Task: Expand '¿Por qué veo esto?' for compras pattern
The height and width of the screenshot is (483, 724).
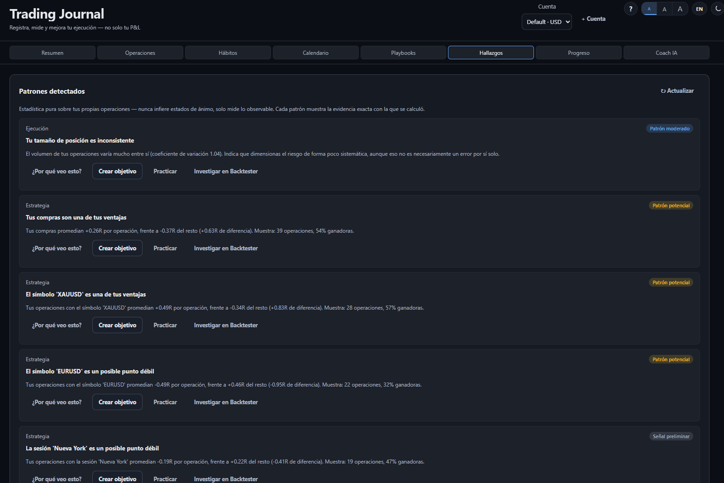Action: (57, 248)
